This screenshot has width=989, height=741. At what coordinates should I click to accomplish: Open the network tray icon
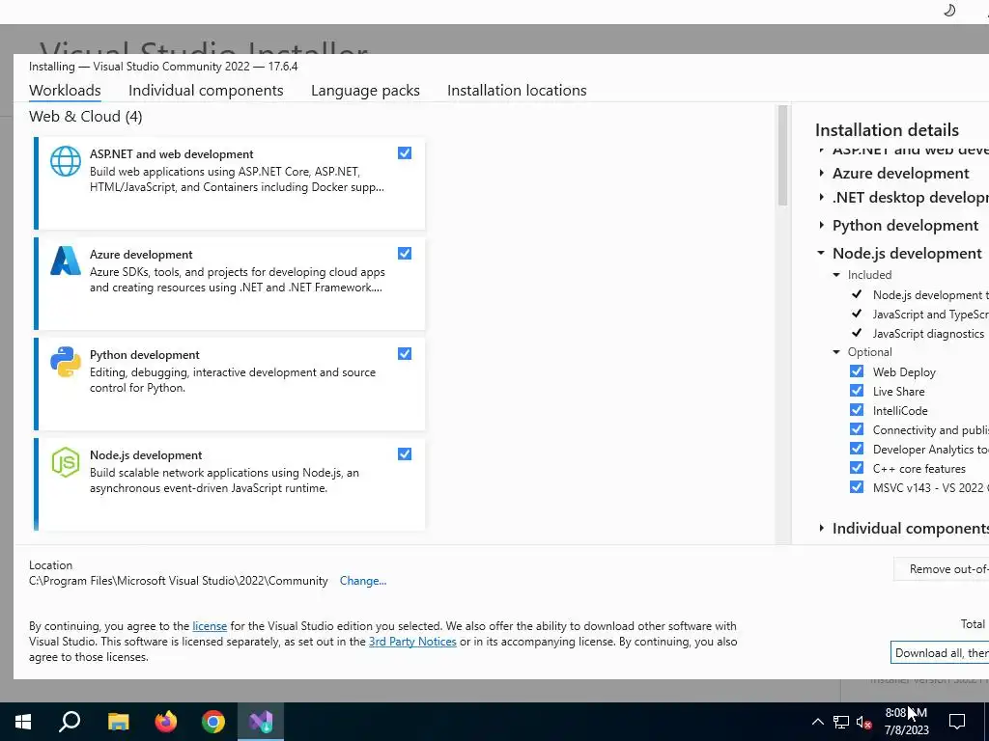pyautogui.click(x=841, y=722)
